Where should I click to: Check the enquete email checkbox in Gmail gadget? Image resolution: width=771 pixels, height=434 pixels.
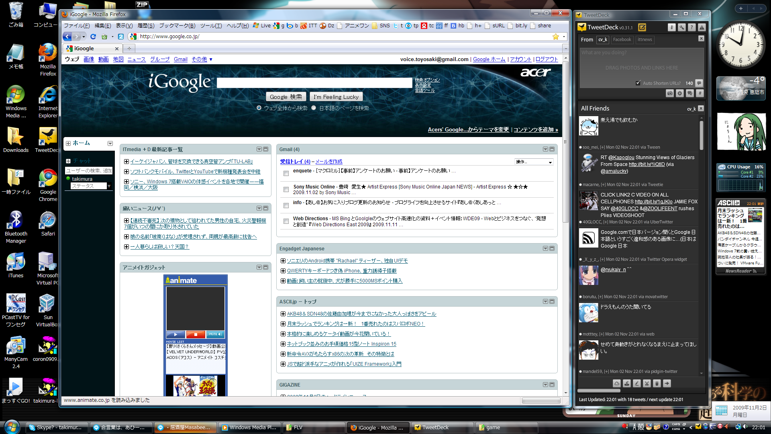pos(286,173)
